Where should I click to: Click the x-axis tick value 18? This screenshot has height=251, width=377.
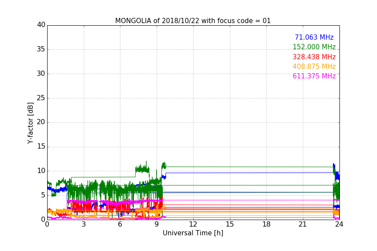pos(267,224)
